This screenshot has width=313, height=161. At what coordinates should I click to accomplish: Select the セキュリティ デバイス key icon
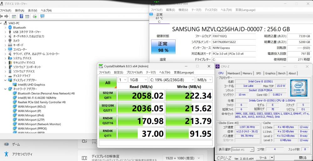tap(10, 62)
